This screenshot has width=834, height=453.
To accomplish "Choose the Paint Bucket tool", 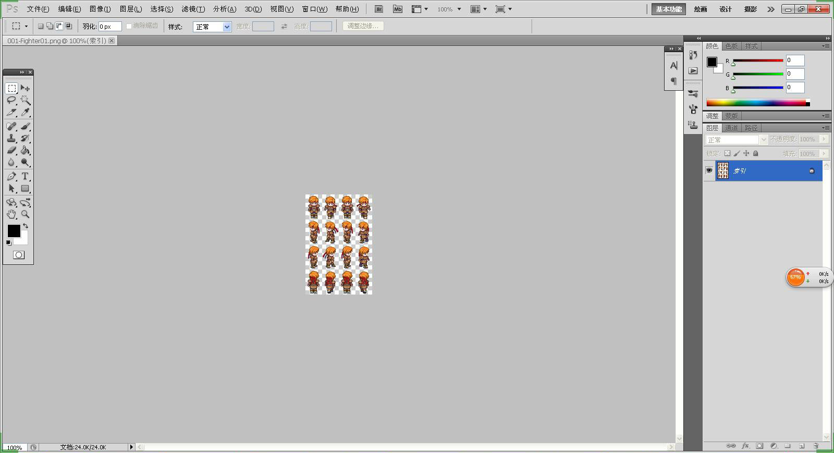I will click(x=25, y=150).
